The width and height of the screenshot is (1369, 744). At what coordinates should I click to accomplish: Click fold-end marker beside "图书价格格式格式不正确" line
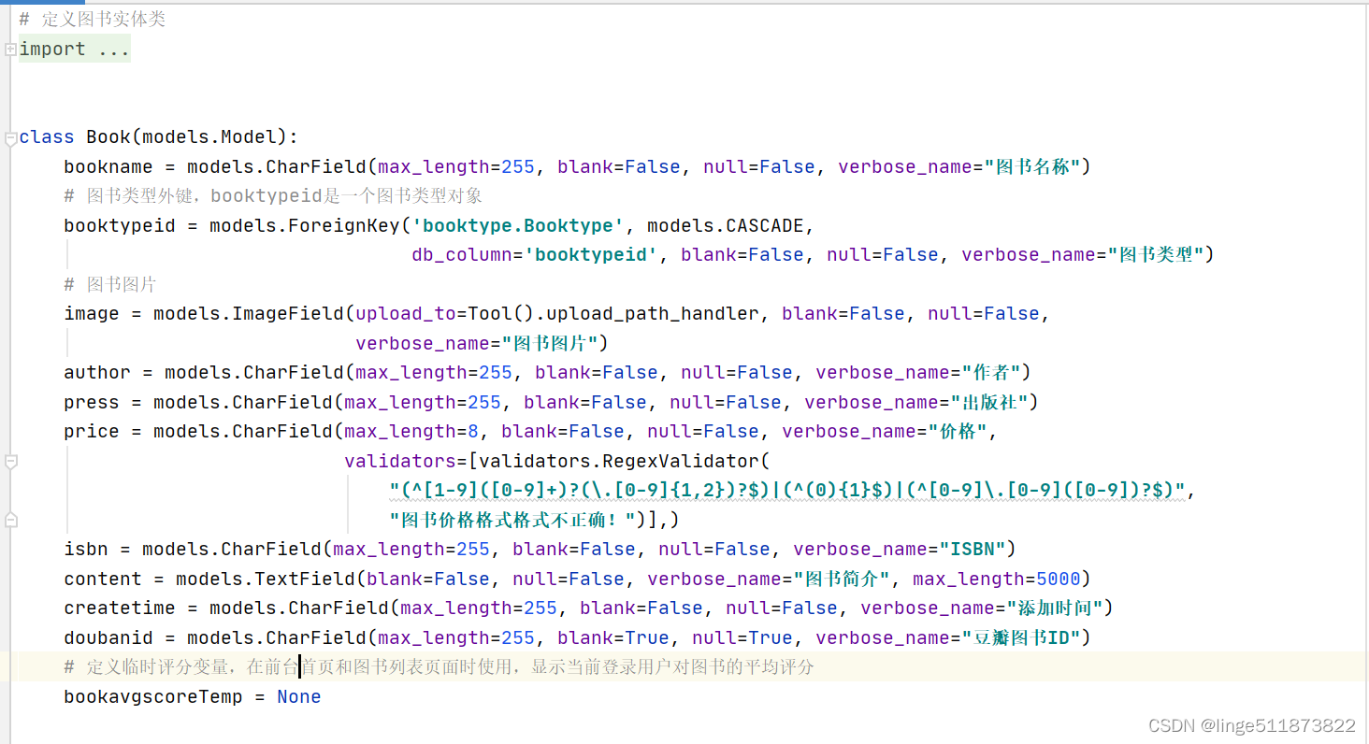pyautogui.click(x=10, y=519)
